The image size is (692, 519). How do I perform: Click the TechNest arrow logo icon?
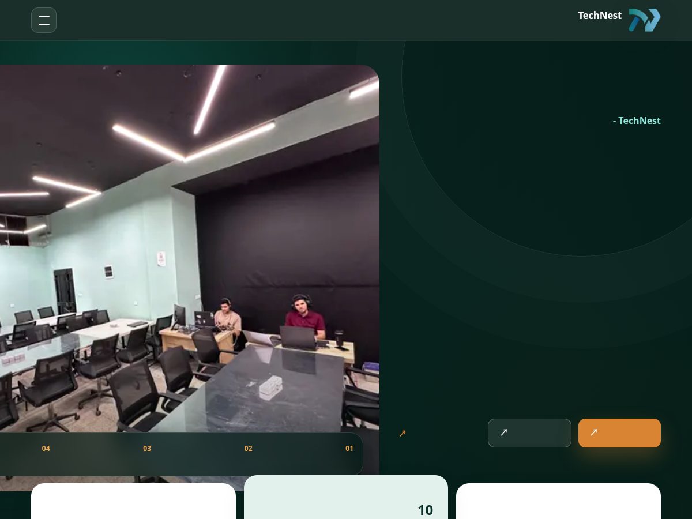[644, 20]
